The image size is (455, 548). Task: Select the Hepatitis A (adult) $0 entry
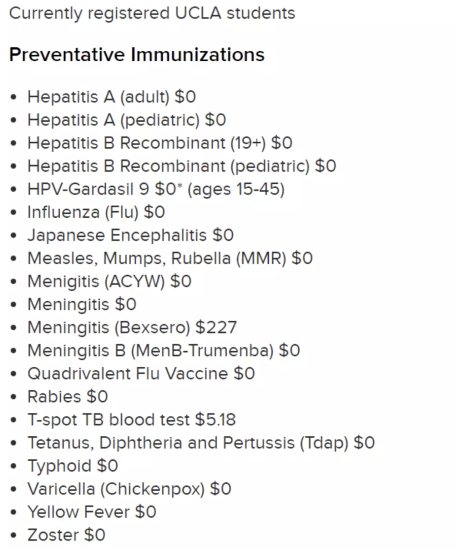coord(112,97)
